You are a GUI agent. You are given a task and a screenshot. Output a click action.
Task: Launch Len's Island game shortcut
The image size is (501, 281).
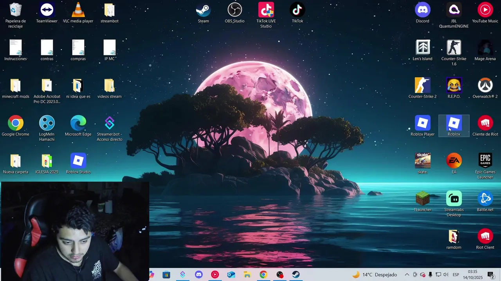pyautogui.click(x=423, y=51)
